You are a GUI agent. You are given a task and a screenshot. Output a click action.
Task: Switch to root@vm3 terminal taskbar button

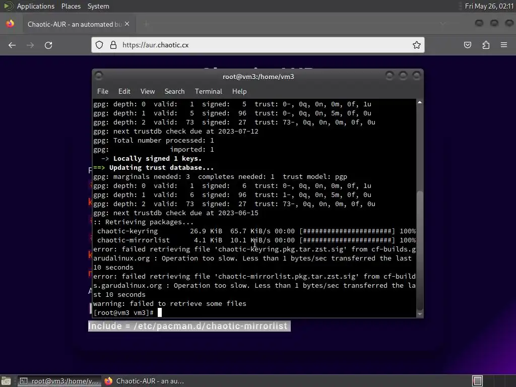click(x=59, y=381)
